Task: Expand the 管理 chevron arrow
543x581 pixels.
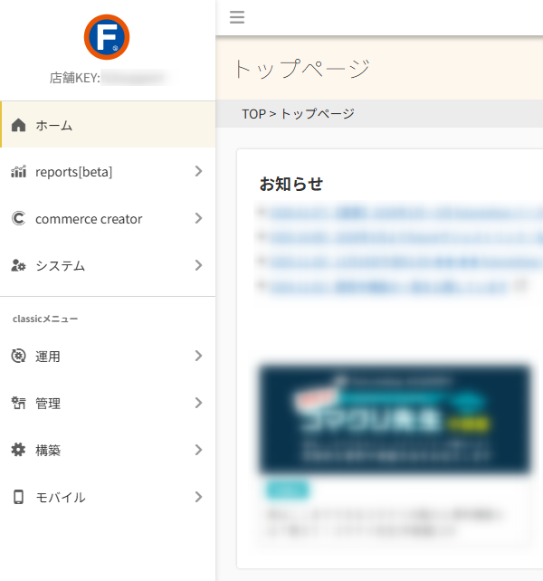Action: click(x=198, y=404)
